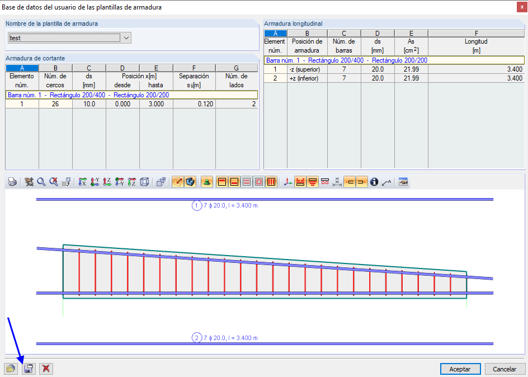Click the isometric cube view icon
Viewport: 528px width, 377px height.
click(x=144, y=182)
